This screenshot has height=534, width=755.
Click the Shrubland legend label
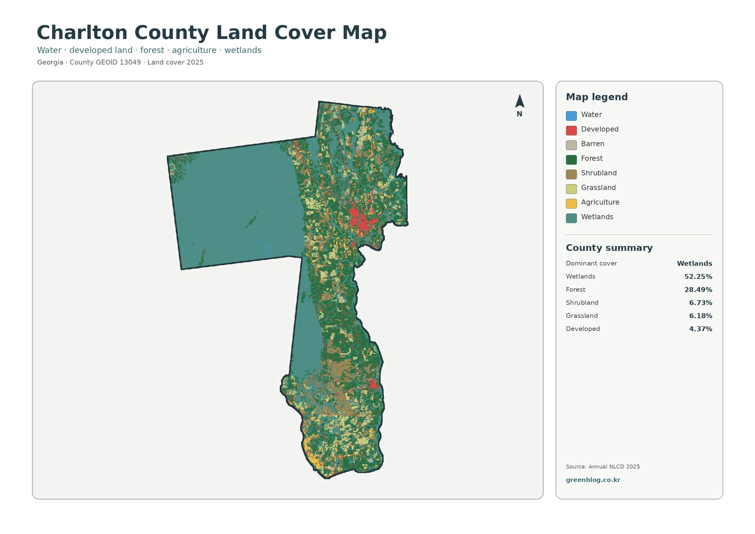[599, 173]
